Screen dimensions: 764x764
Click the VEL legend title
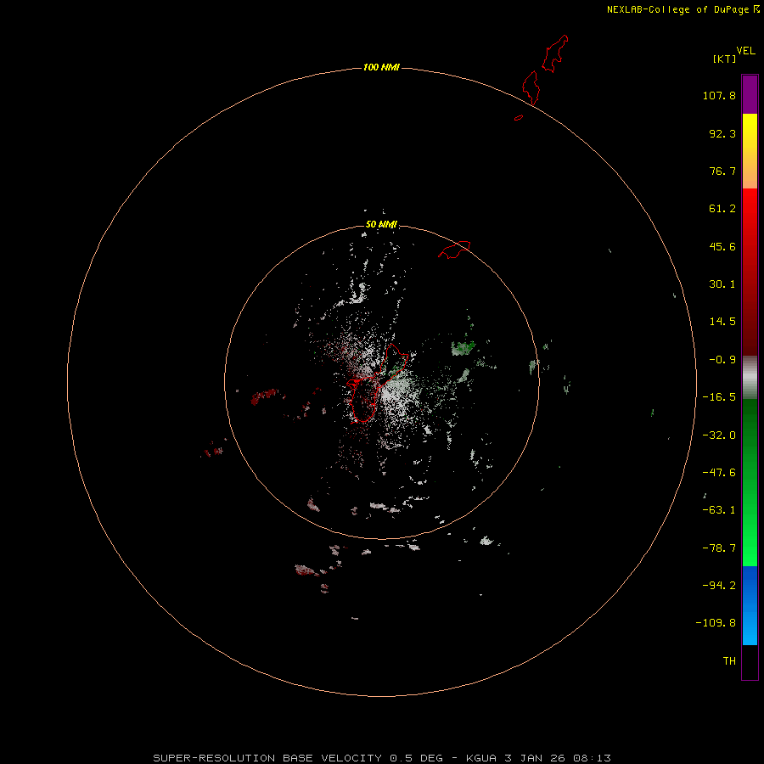pyautogui.click(x=745, y=51)
